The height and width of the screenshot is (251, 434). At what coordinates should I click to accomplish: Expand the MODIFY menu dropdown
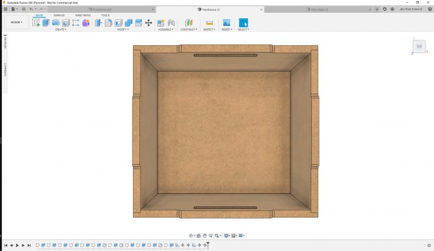click(x=122, y=29)
